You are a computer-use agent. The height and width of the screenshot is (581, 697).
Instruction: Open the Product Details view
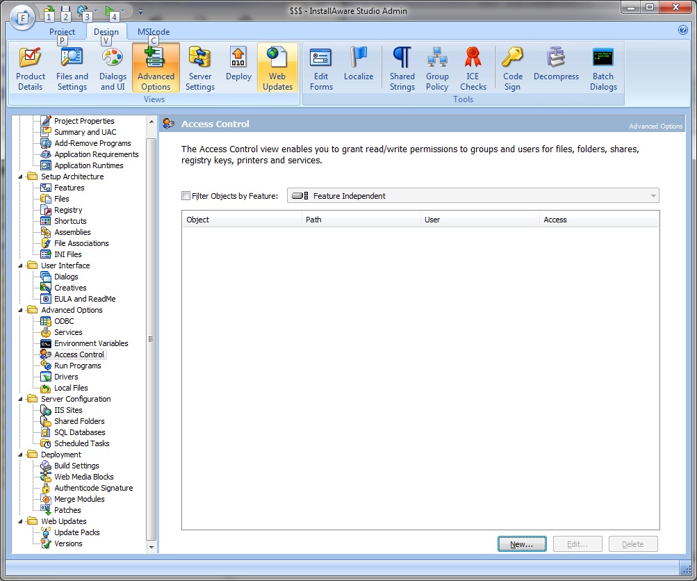point(30,68)
